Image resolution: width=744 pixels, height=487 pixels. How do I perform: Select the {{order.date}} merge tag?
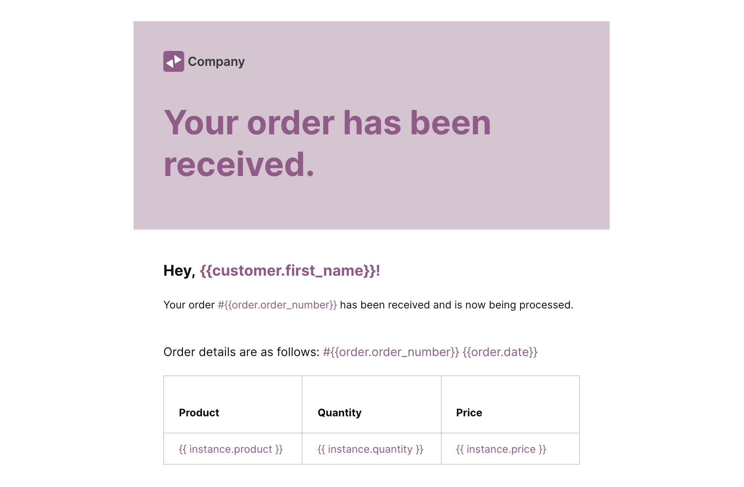coord(500,352)
